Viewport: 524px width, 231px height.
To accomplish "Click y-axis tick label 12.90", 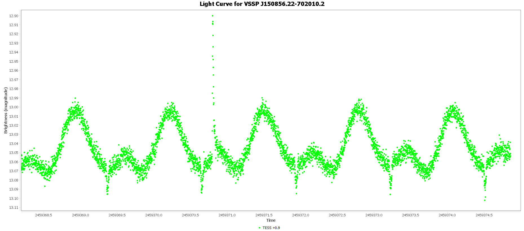I will tap(14, 16).
